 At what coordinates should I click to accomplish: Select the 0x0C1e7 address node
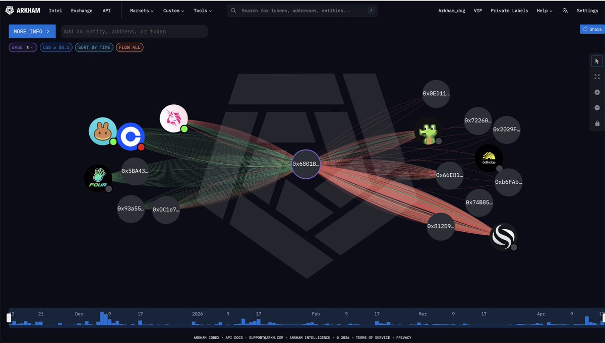pyautogui.click(x=166, y=210)
